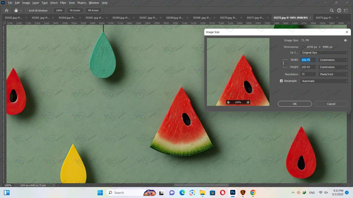This screenshot has height=198, width=353.
Task: Switch to the 55268.jpg document tab
Action: coord(175,18)
